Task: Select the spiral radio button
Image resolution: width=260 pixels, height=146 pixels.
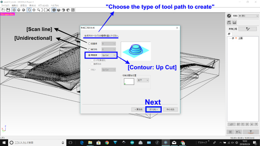Action: click(x=89, y=70)
